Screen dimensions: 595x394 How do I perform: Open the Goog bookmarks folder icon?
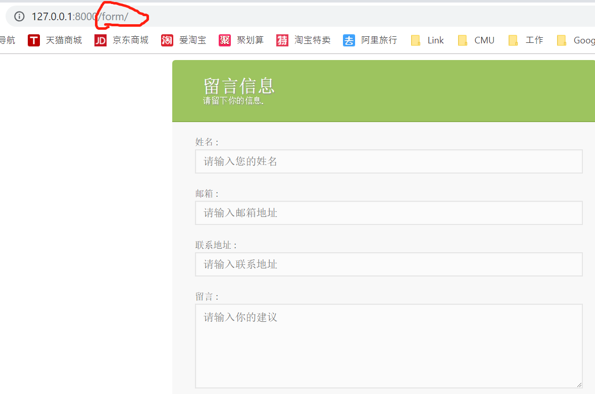point(562,40)
